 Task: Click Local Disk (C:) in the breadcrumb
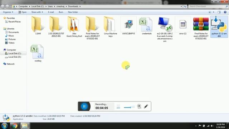pos(38,6)
